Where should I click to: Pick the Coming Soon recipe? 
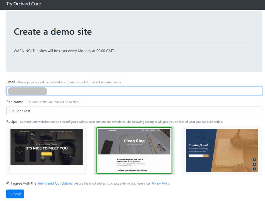(x=222, y=150)
